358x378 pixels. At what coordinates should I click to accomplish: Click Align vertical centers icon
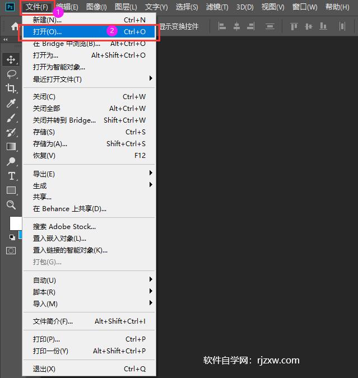(x=309, y=26)
